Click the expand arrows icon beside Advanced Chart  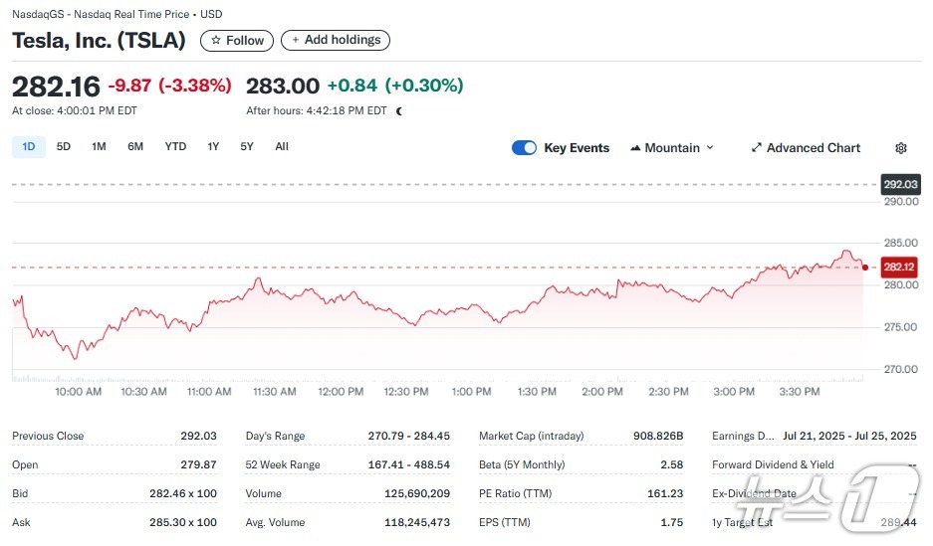756,148
